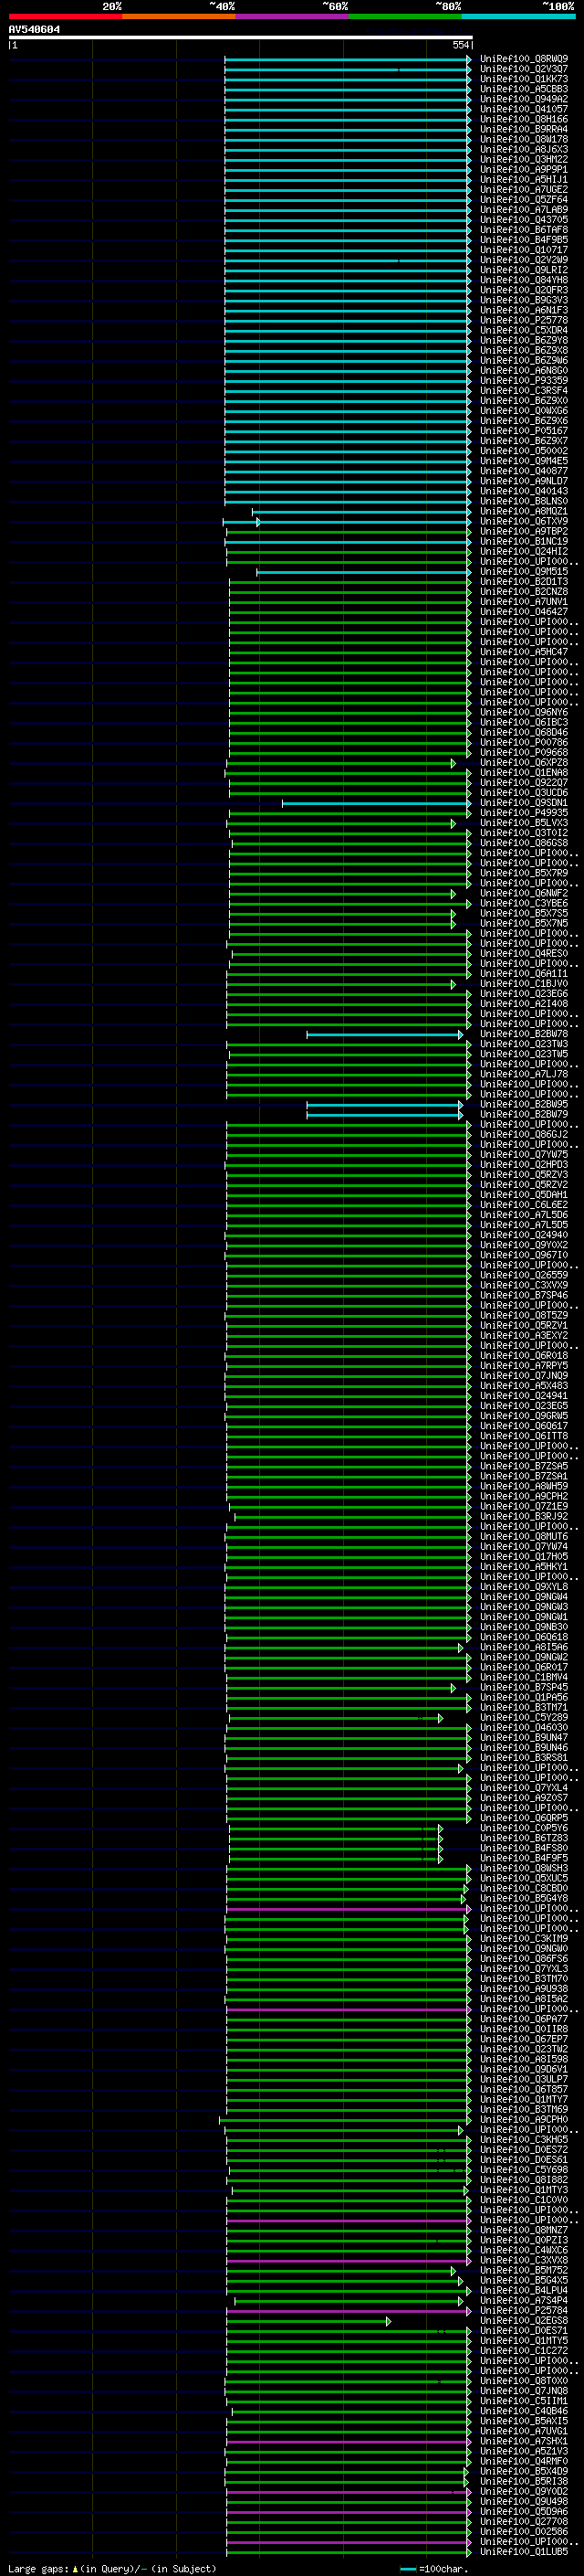Choose hit UniRef100_Q43705

click(524, 220)
